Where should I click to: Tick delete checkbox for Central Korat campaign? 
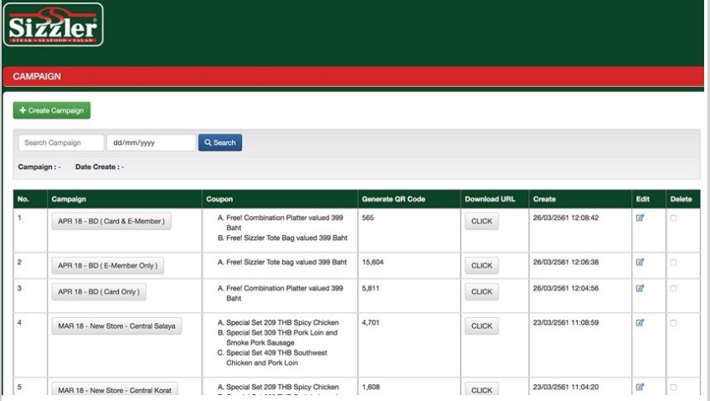[x=673, y=388]
